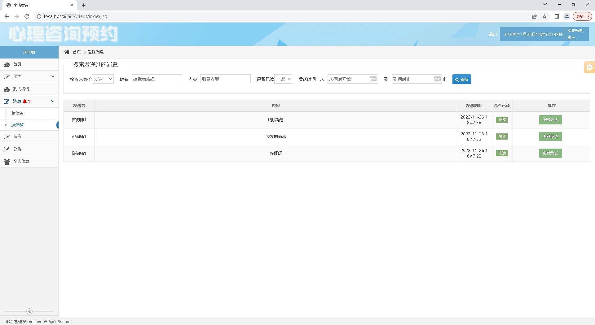The width and height of the screenshot is (595, 325).
Task: Collapse the 消息 menu chevron
Action: click(x=53, y=101)
